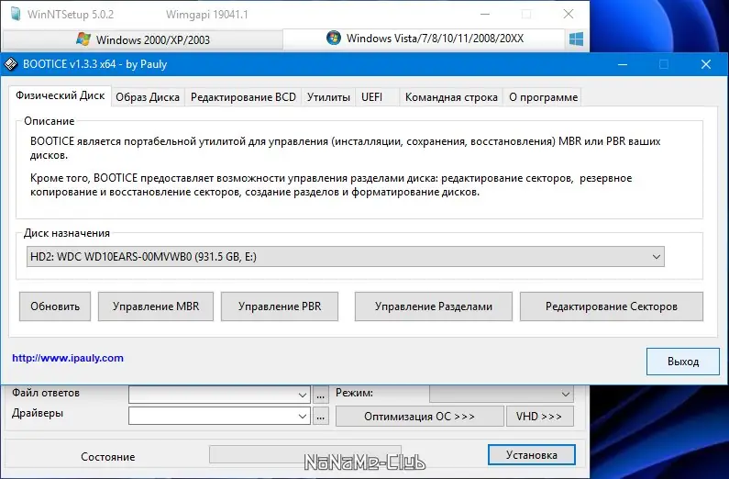Click the Драйверы label
The image size is (729, 479).
(38, 413)
